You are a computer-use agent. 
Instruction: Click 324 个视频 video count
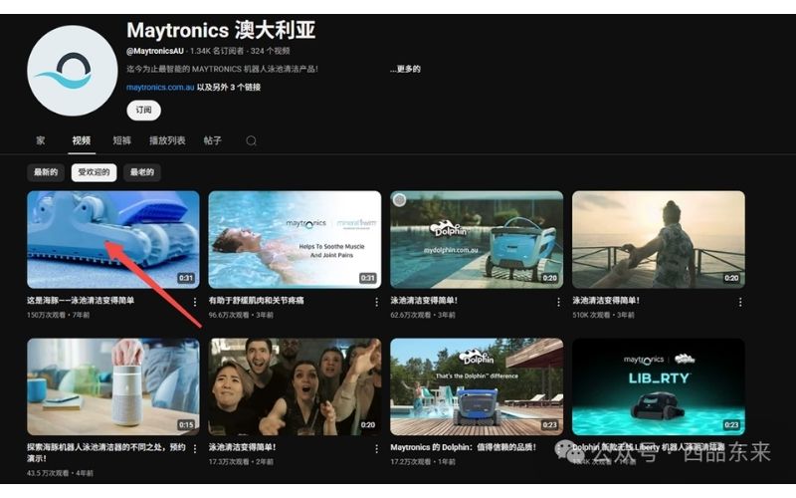(x=270, y=51)
